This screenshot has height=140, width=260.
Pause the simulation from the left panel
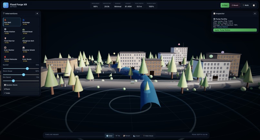(21, 89)
